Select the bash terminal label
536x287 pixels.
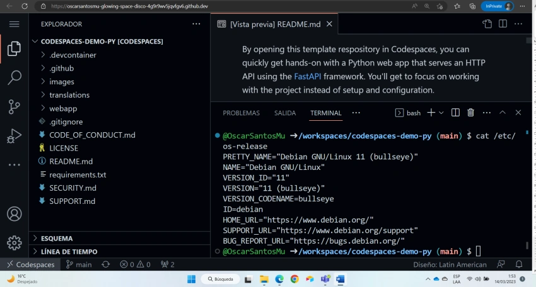[408, 113]
